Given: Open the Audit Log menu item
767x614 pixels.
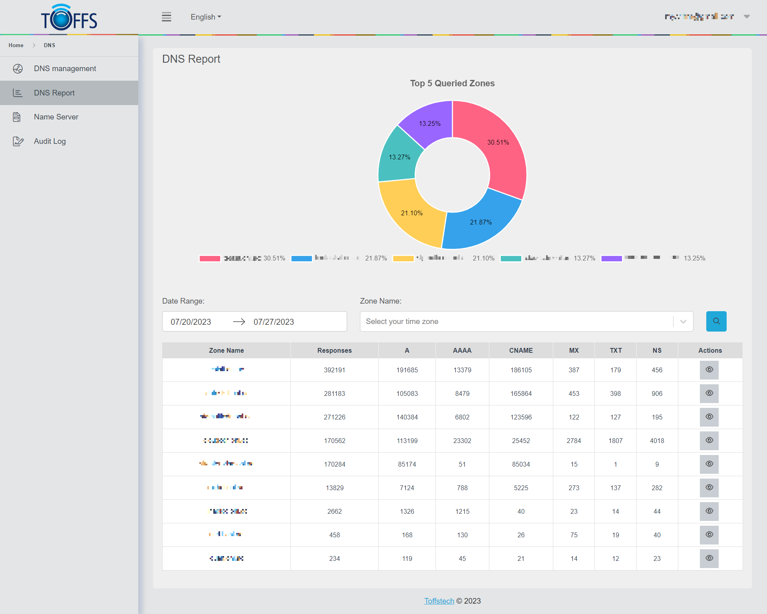Looking at the screenshot, I should (x=50, y=141).
